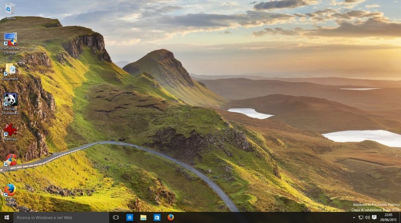Expand the hidden system tray icons
Viewport: 401px width, 223px height.
354,217
